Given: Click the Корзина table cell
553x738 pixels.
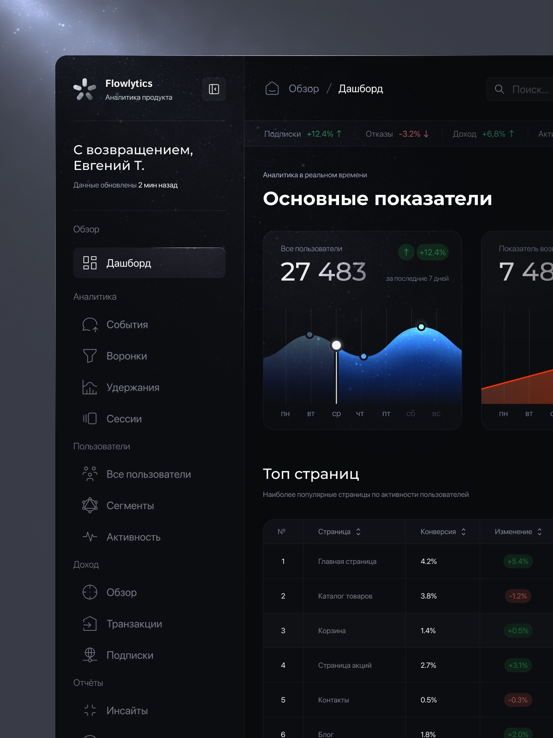Looking at the screenshot, I should coord(354,631).
